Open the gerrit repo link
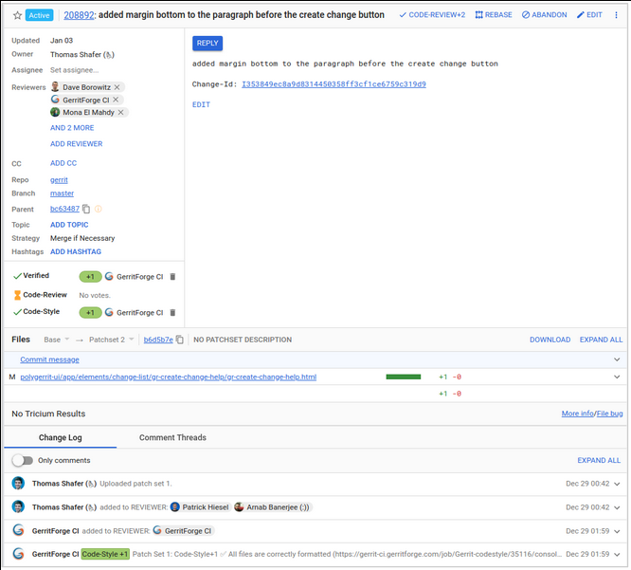The height and width of the screenshot is (570, 631). [59, 180]
